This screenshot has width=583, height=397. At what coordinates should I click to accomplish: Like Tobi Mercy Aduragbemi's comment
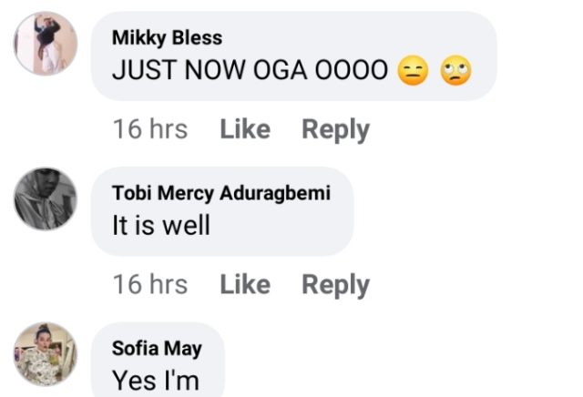[245, 284]
